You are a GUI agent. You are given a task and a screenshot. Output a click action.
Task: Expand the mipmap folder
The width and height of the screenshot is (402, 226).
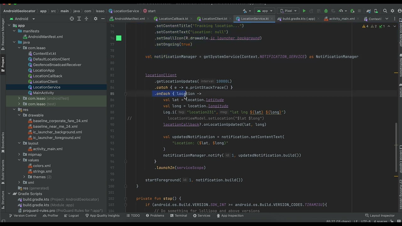pos(19,154)
